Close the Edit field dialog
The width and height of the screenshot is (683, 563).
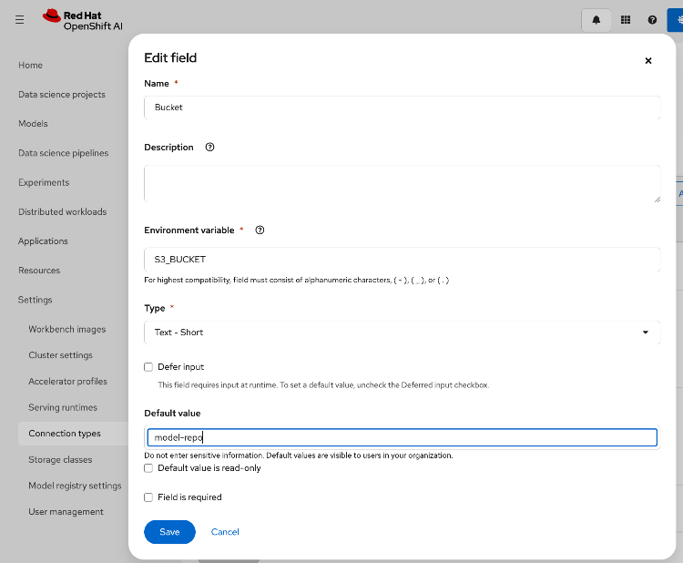tap(648, 61)
